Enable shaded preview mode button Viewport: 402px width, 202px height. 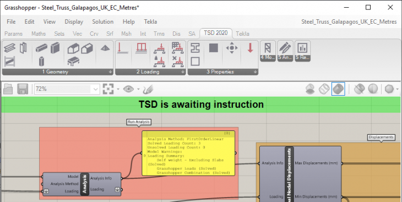[338, 89]
